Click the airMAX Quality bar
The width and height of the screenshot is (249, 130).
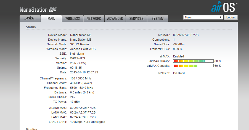pos(193,61)
